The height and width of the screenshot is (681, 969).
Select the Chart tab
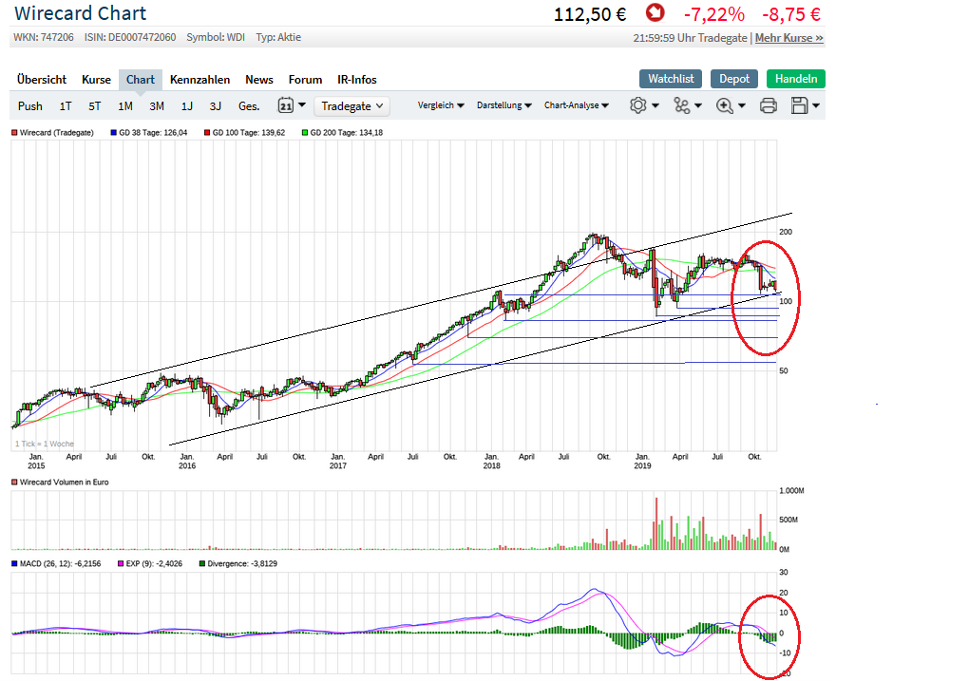tap(141, 80)
